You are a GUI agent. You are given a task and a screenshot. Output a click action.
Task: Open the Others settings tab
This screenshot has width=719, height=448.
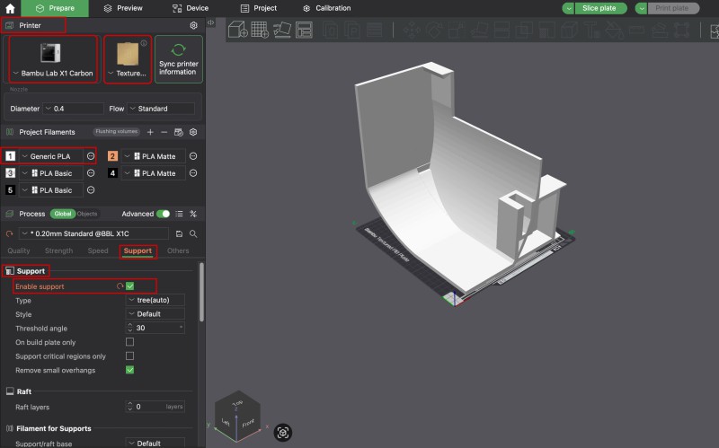click(x=178, y=250)
